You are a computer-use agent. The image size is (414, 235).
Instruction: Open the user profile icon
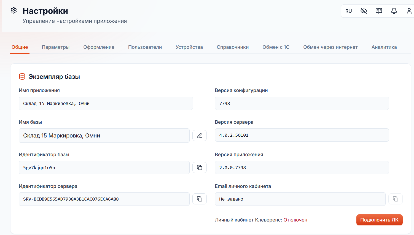point(409,11)
